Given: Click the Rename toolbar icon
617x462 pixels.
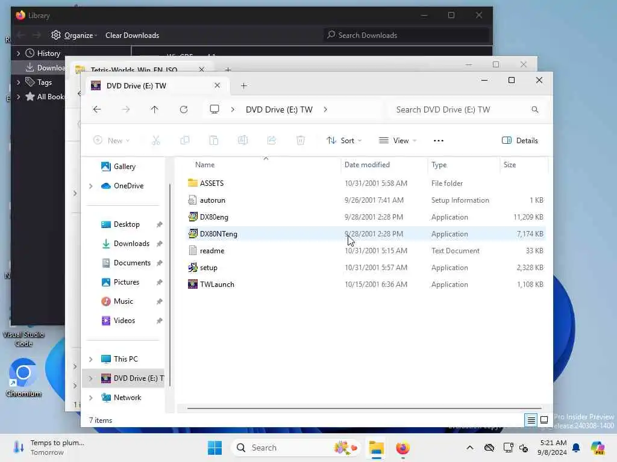Looking at the screenshot, I should (243, 140).
